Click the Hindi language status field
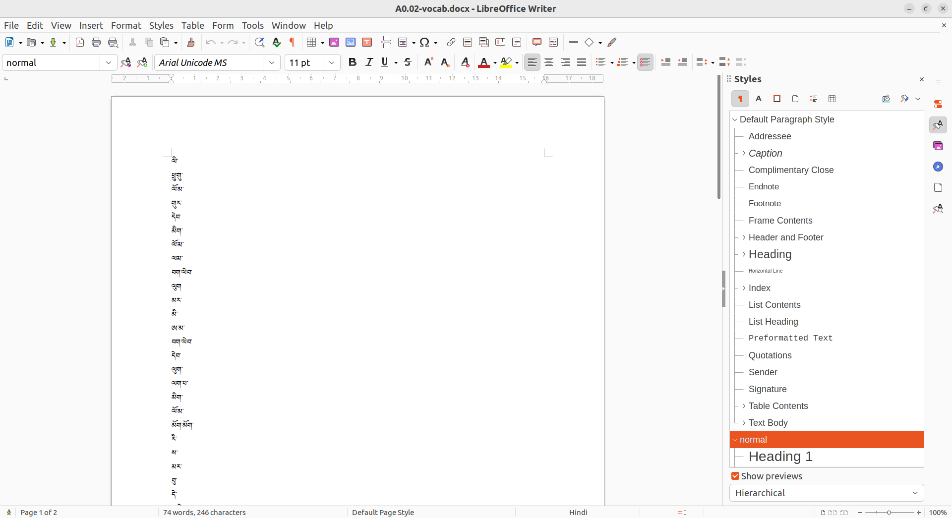952x518 pixels. coord(578,512)
